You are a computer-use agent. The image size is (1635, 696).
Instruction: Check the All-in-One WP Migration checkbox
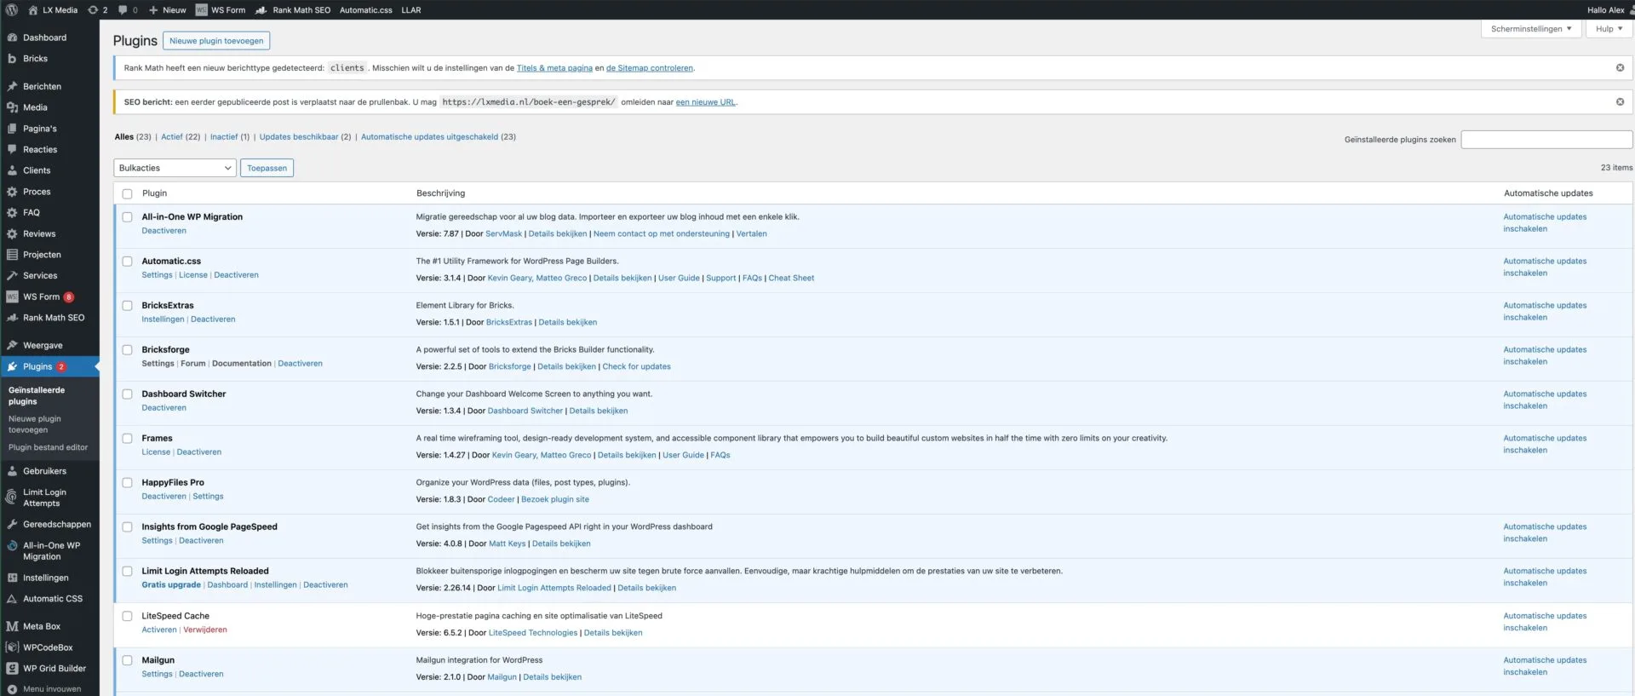click(127, 217)
